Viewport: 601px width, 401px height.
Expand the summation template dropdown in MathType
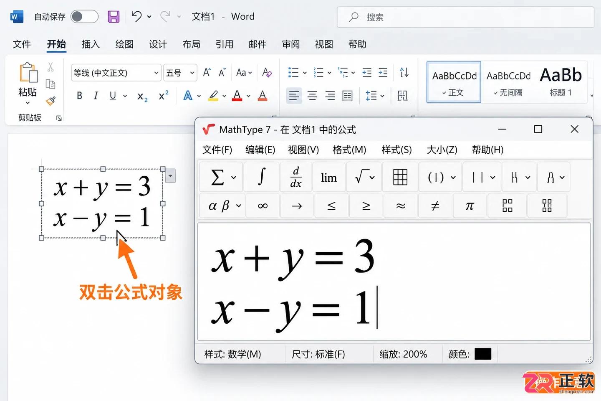coord(234,178)
